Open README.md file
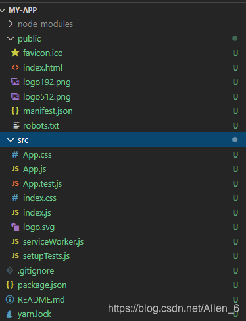Screen dimensions: 246x321 pyautogui.click(x=41, y=300)
